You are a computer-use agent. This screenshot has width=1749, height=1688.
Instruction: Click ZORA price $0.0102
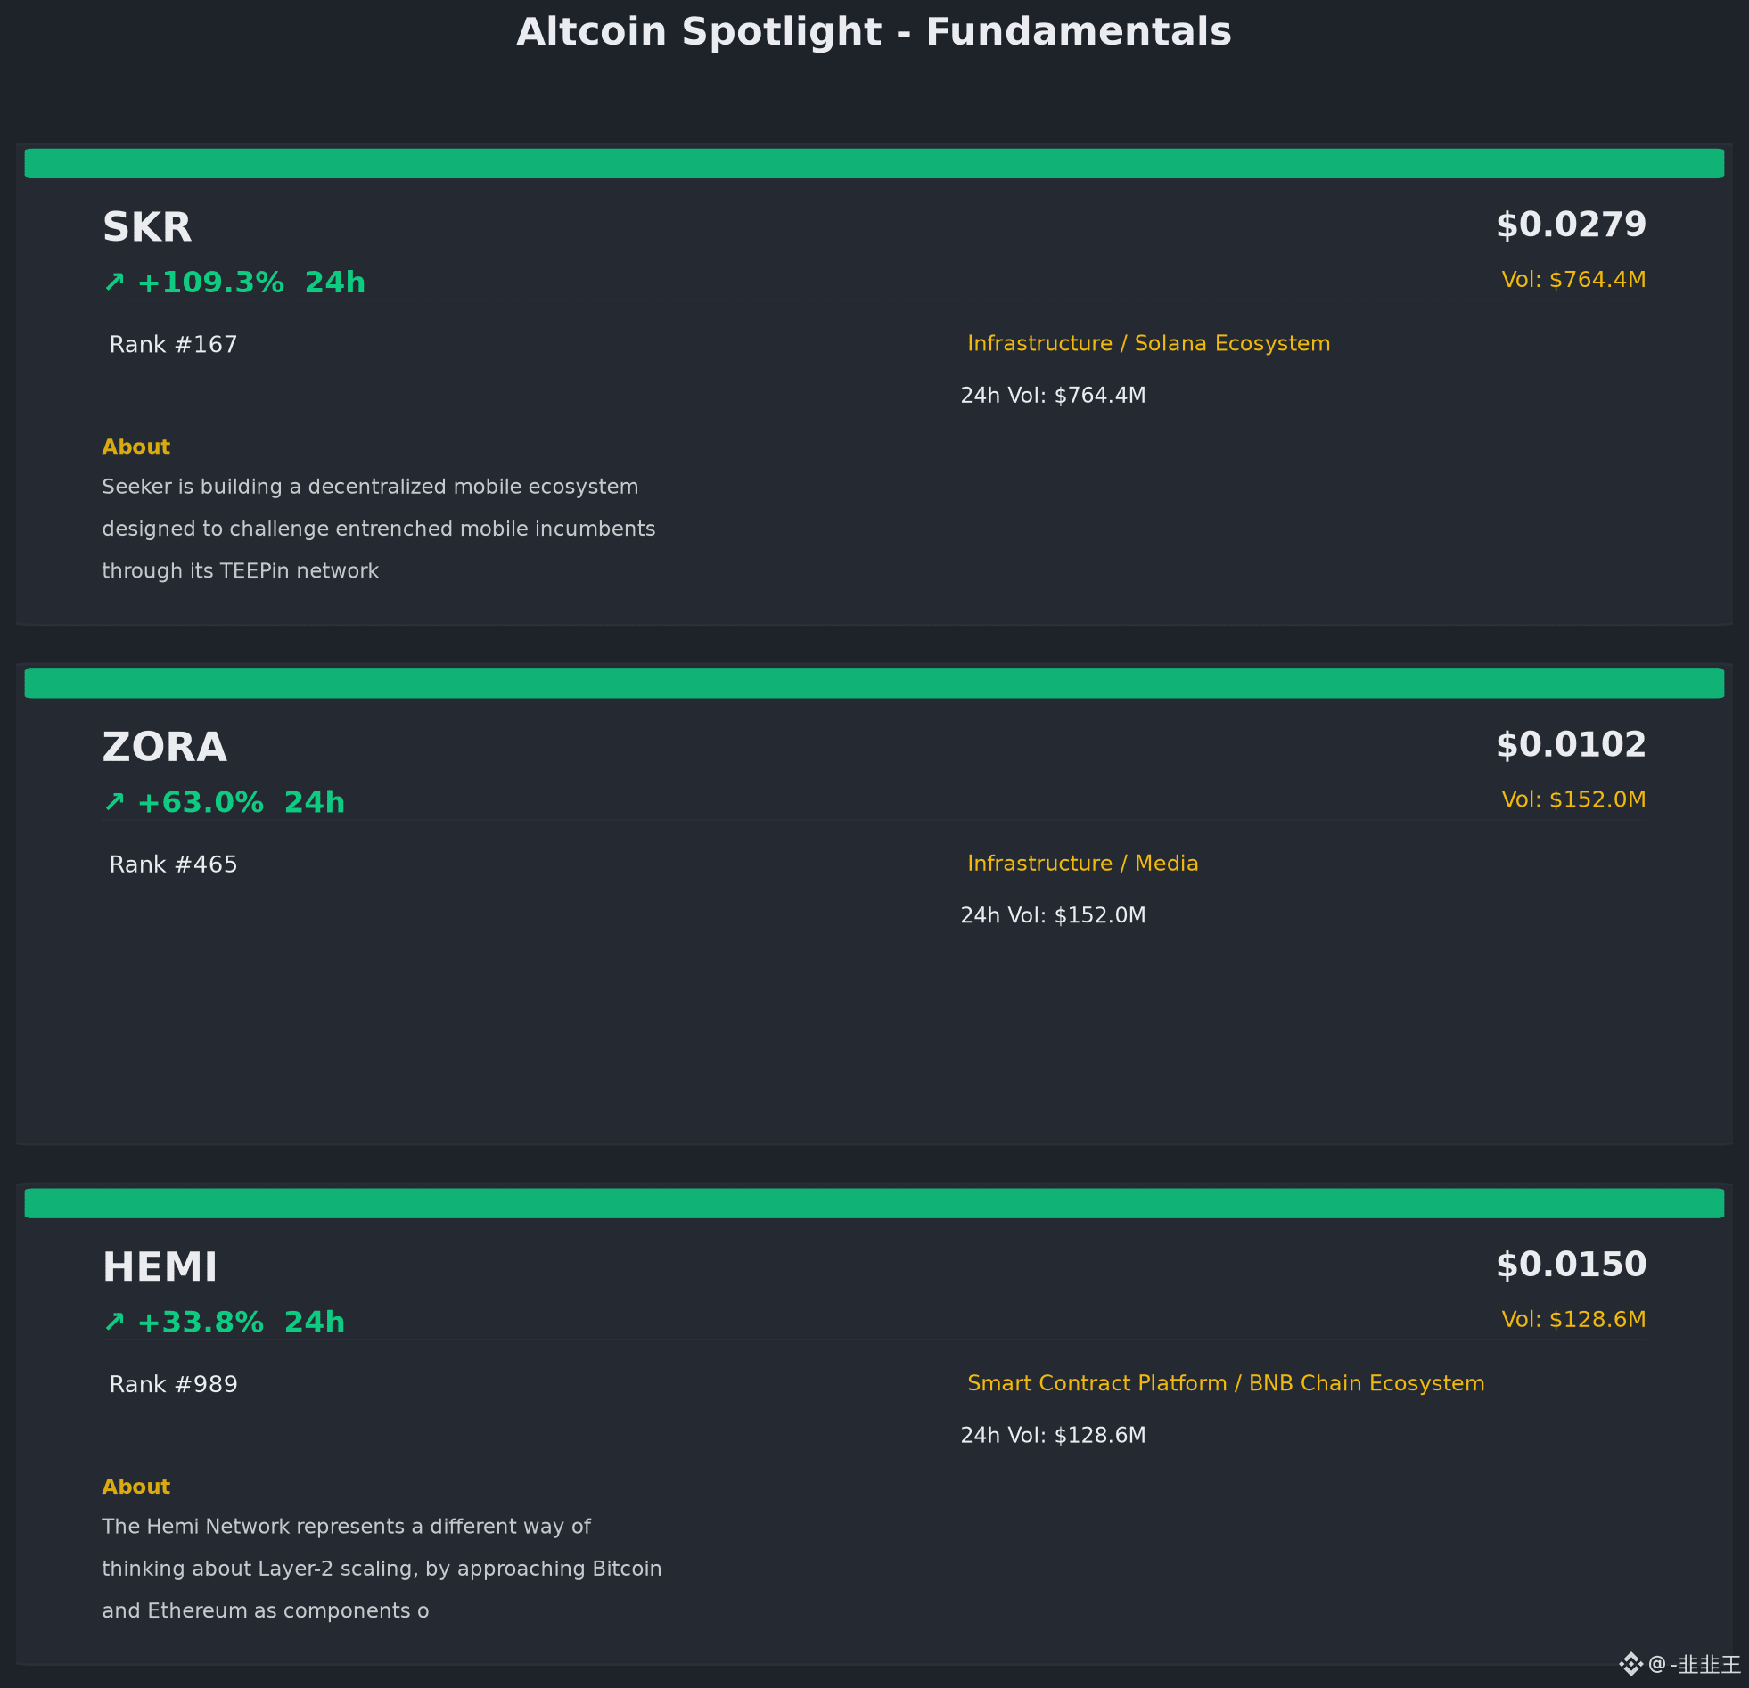pos(1571,745)
